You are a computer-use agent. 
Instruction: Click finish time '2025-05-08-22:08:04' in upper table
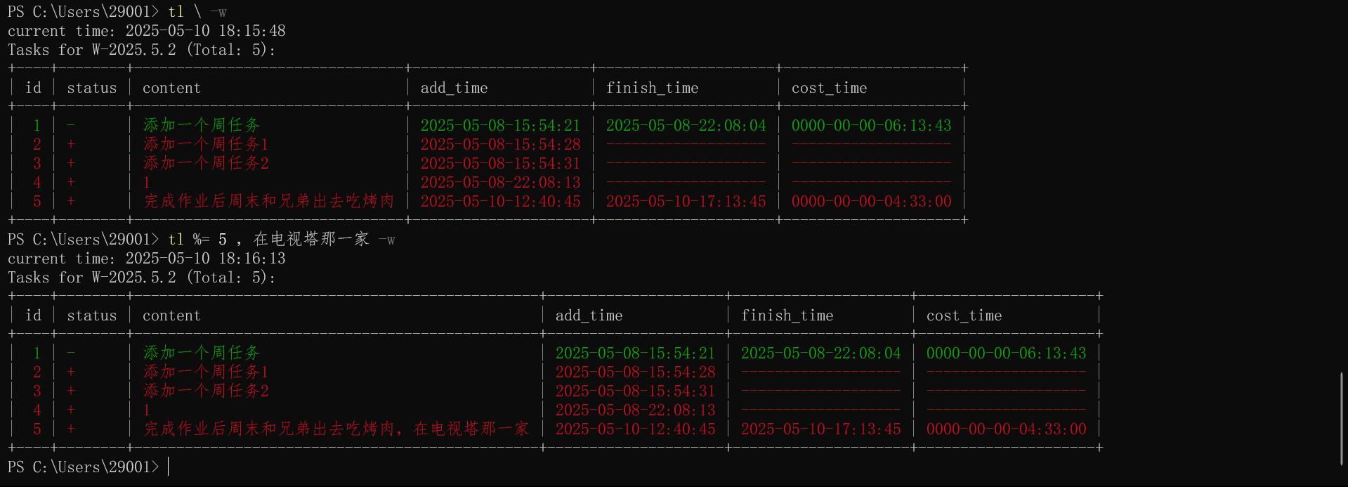pos(686,125)
